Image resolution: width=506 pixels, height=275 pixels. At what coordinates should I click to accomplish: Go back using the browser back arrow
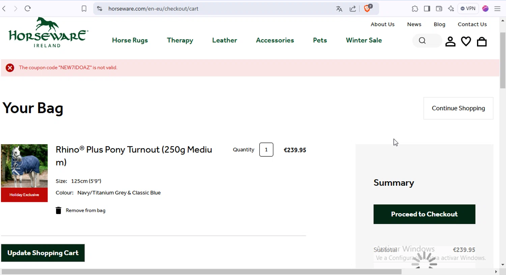tap(4, 9)
